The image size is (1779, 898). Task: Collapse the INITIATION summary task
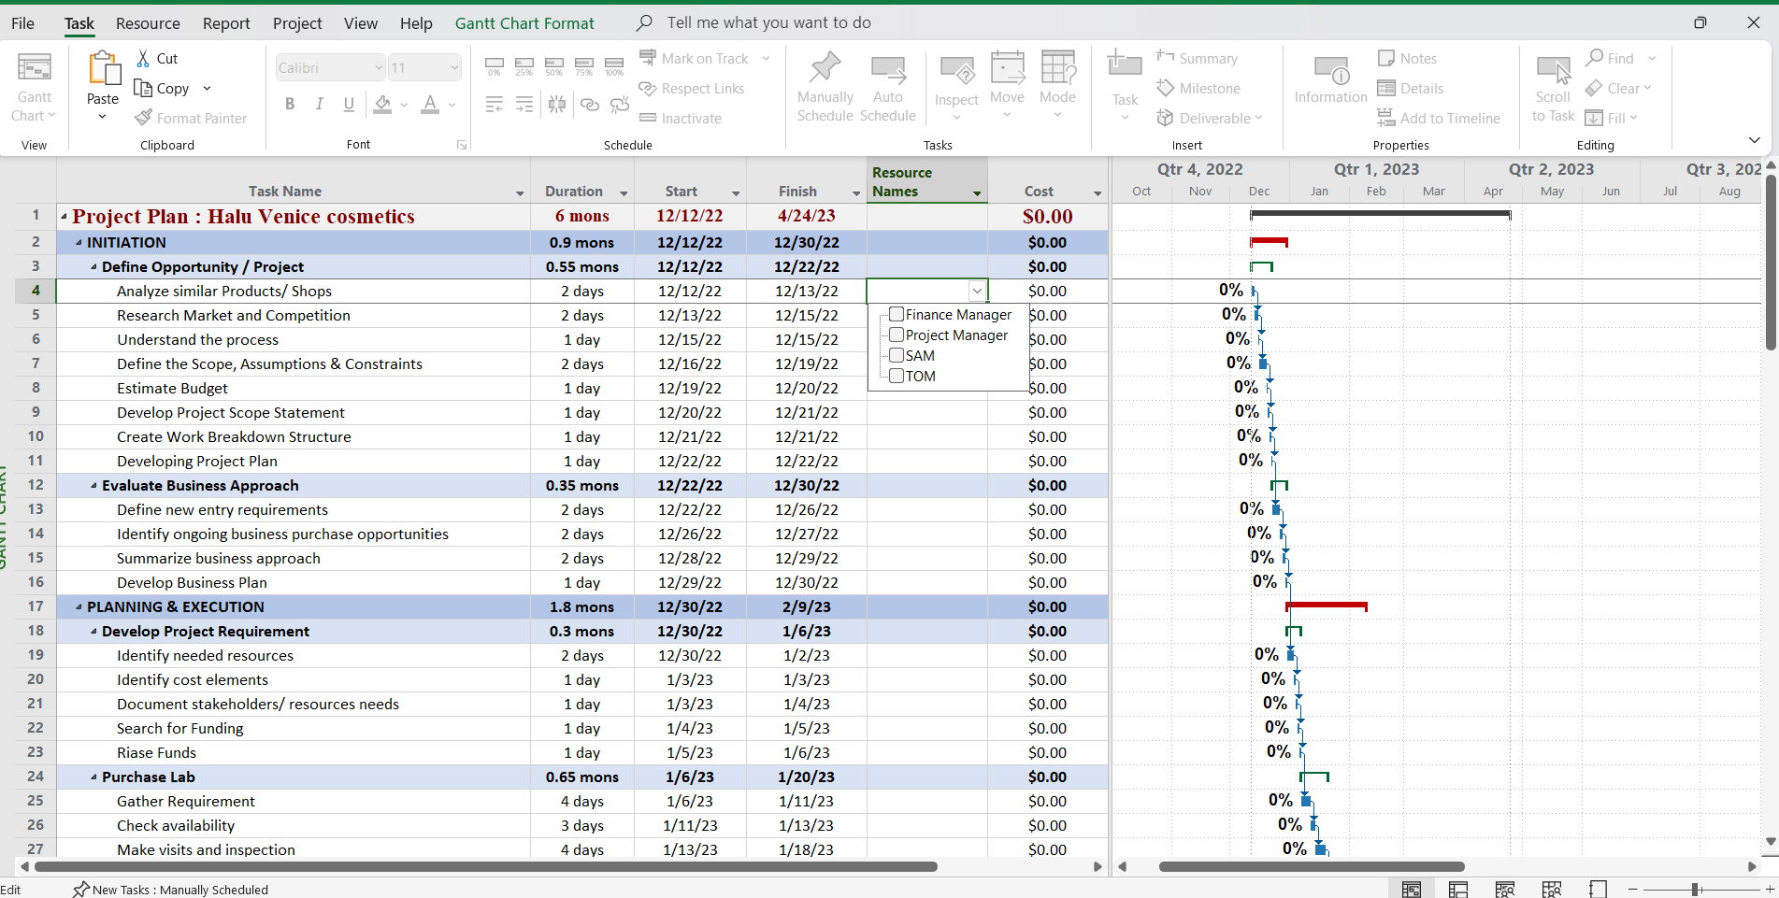[79, 243]
